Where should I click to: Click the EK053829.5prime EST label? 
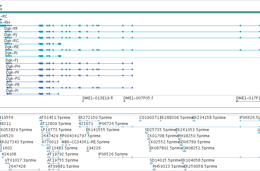point(16,130)
